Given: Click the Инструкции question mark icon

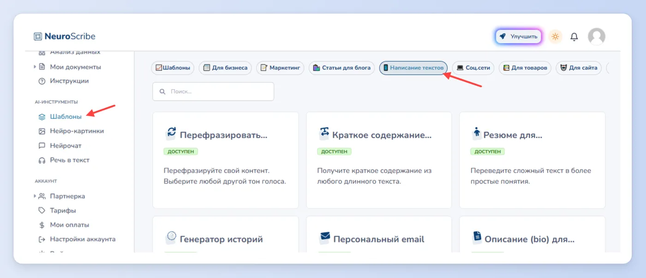Looking at the screenshot, I should 42,81.
